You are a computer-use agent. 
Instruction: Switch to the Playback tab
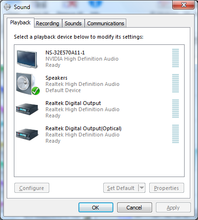(21, 22)
